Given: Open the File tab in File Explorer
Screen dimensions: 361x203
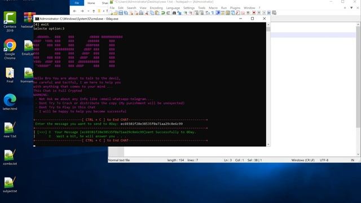Looking at the screenshot, I should pos(77,3).
